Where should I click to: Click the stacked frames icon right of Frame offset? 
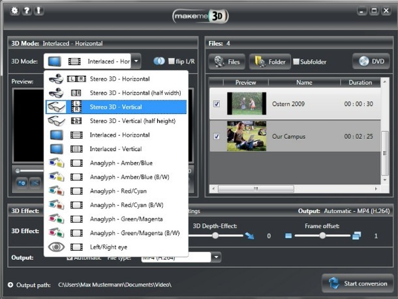click(x=357, y=236)
